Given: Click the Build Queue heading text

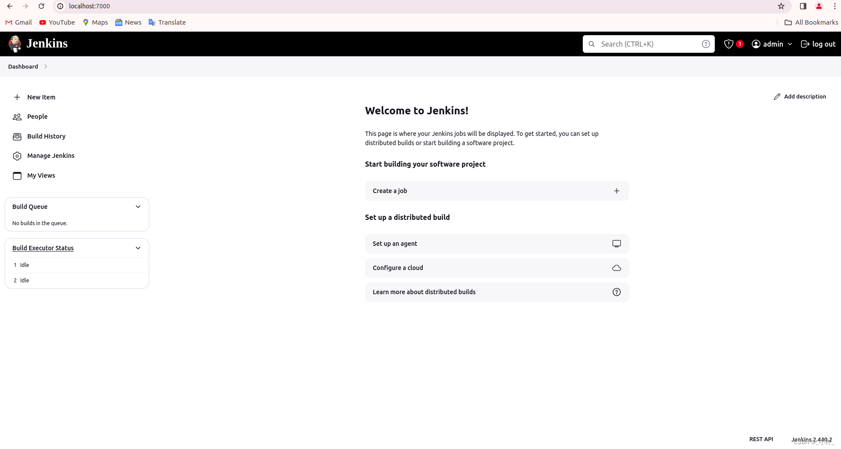Looking at the screenshot, I should click(x=30, y=207).
